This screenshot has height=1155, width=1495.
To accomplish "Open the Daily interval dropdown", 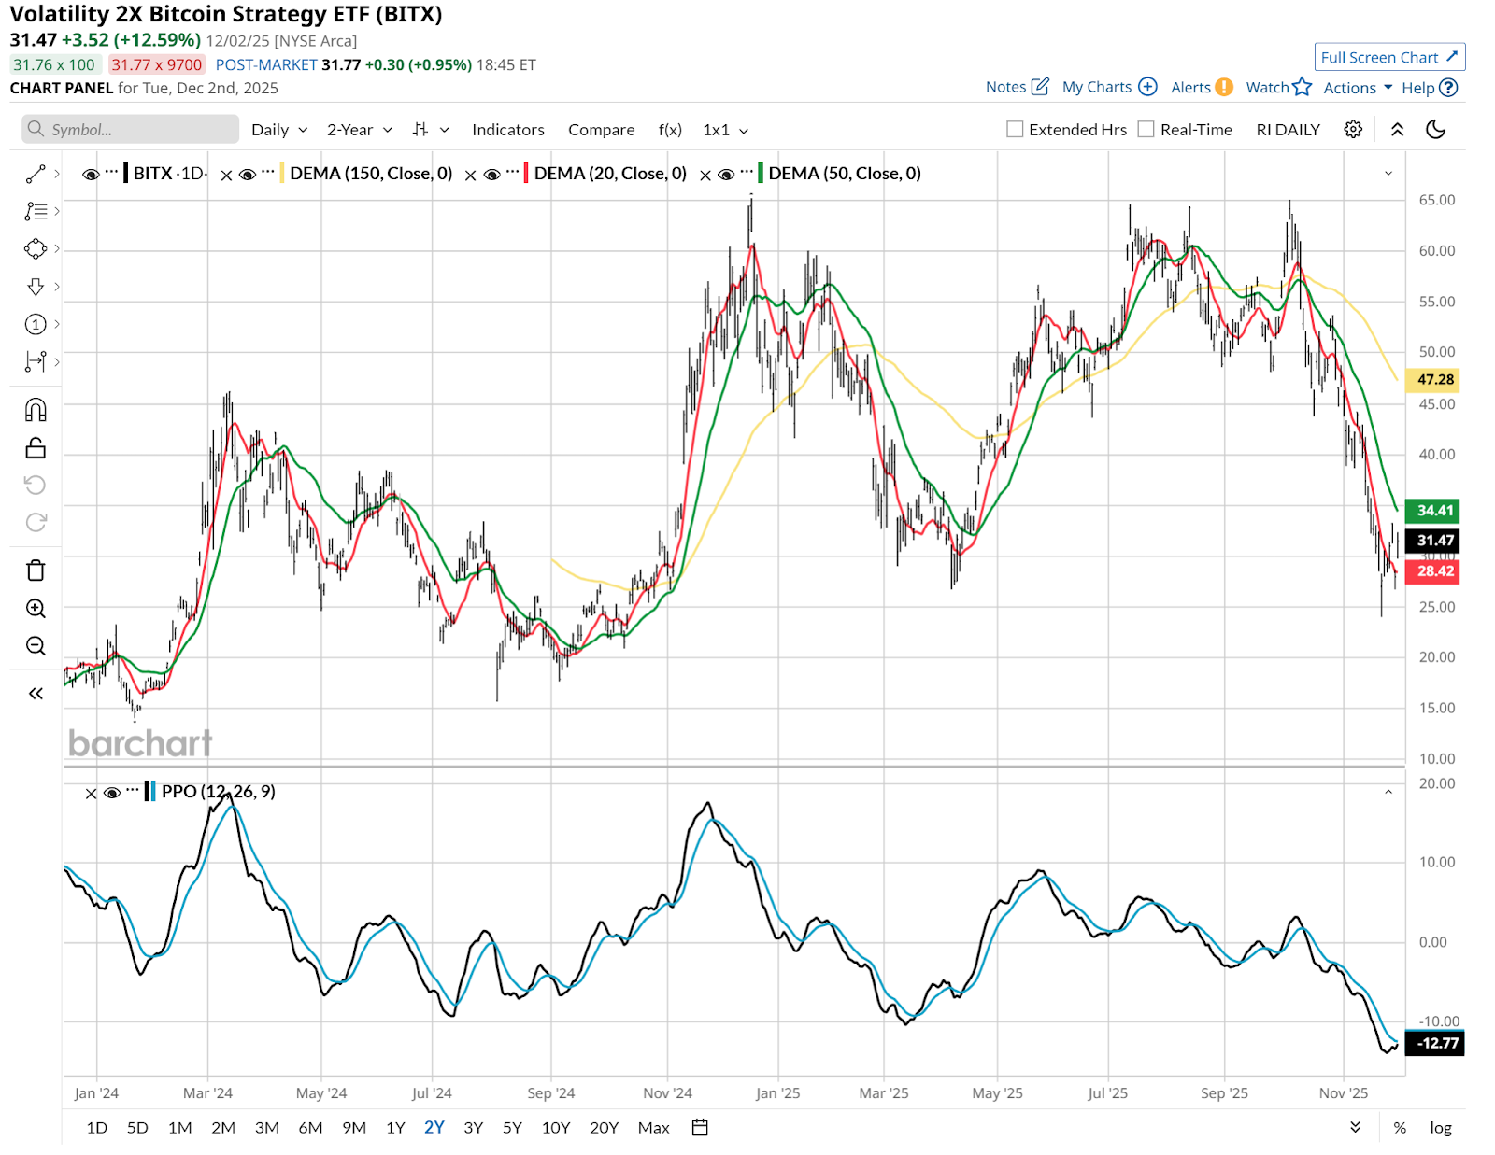I will point(278,130).
